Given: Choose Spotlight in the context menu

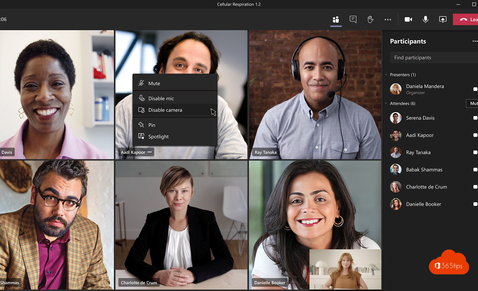Looking at the screenshot, I should pos(158,137).
